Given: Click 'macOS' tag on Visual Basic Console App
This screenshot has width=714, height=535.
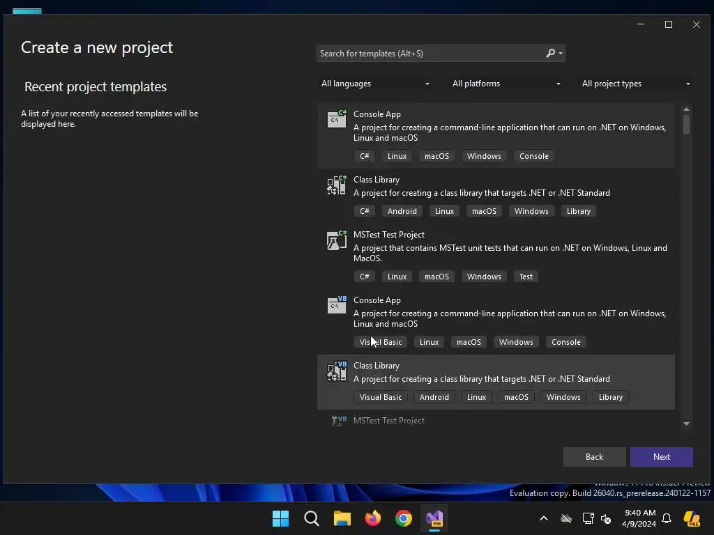Looking at the screenshot, I should tap(469, 342).
